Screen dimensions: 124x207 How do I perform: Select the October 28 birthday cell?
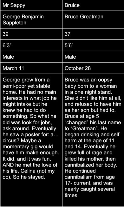pyautogui.click(x=93, y=68)
